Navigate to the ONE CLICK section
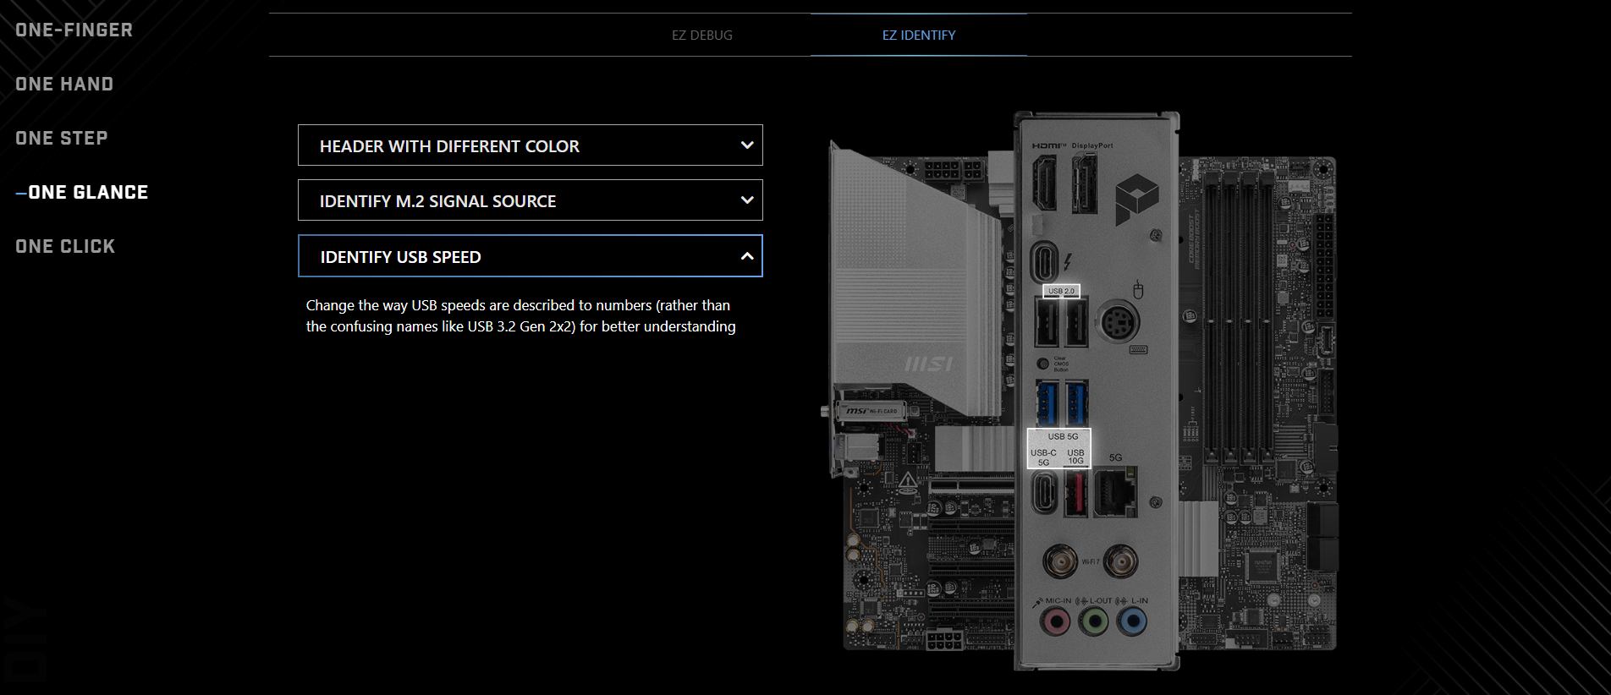Image resolution: width=1611 pixels, height=695 pixels. click(x=65, y=247)
